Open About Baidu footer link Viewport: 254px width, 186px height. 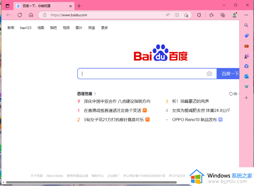click(x=55, y=176)
